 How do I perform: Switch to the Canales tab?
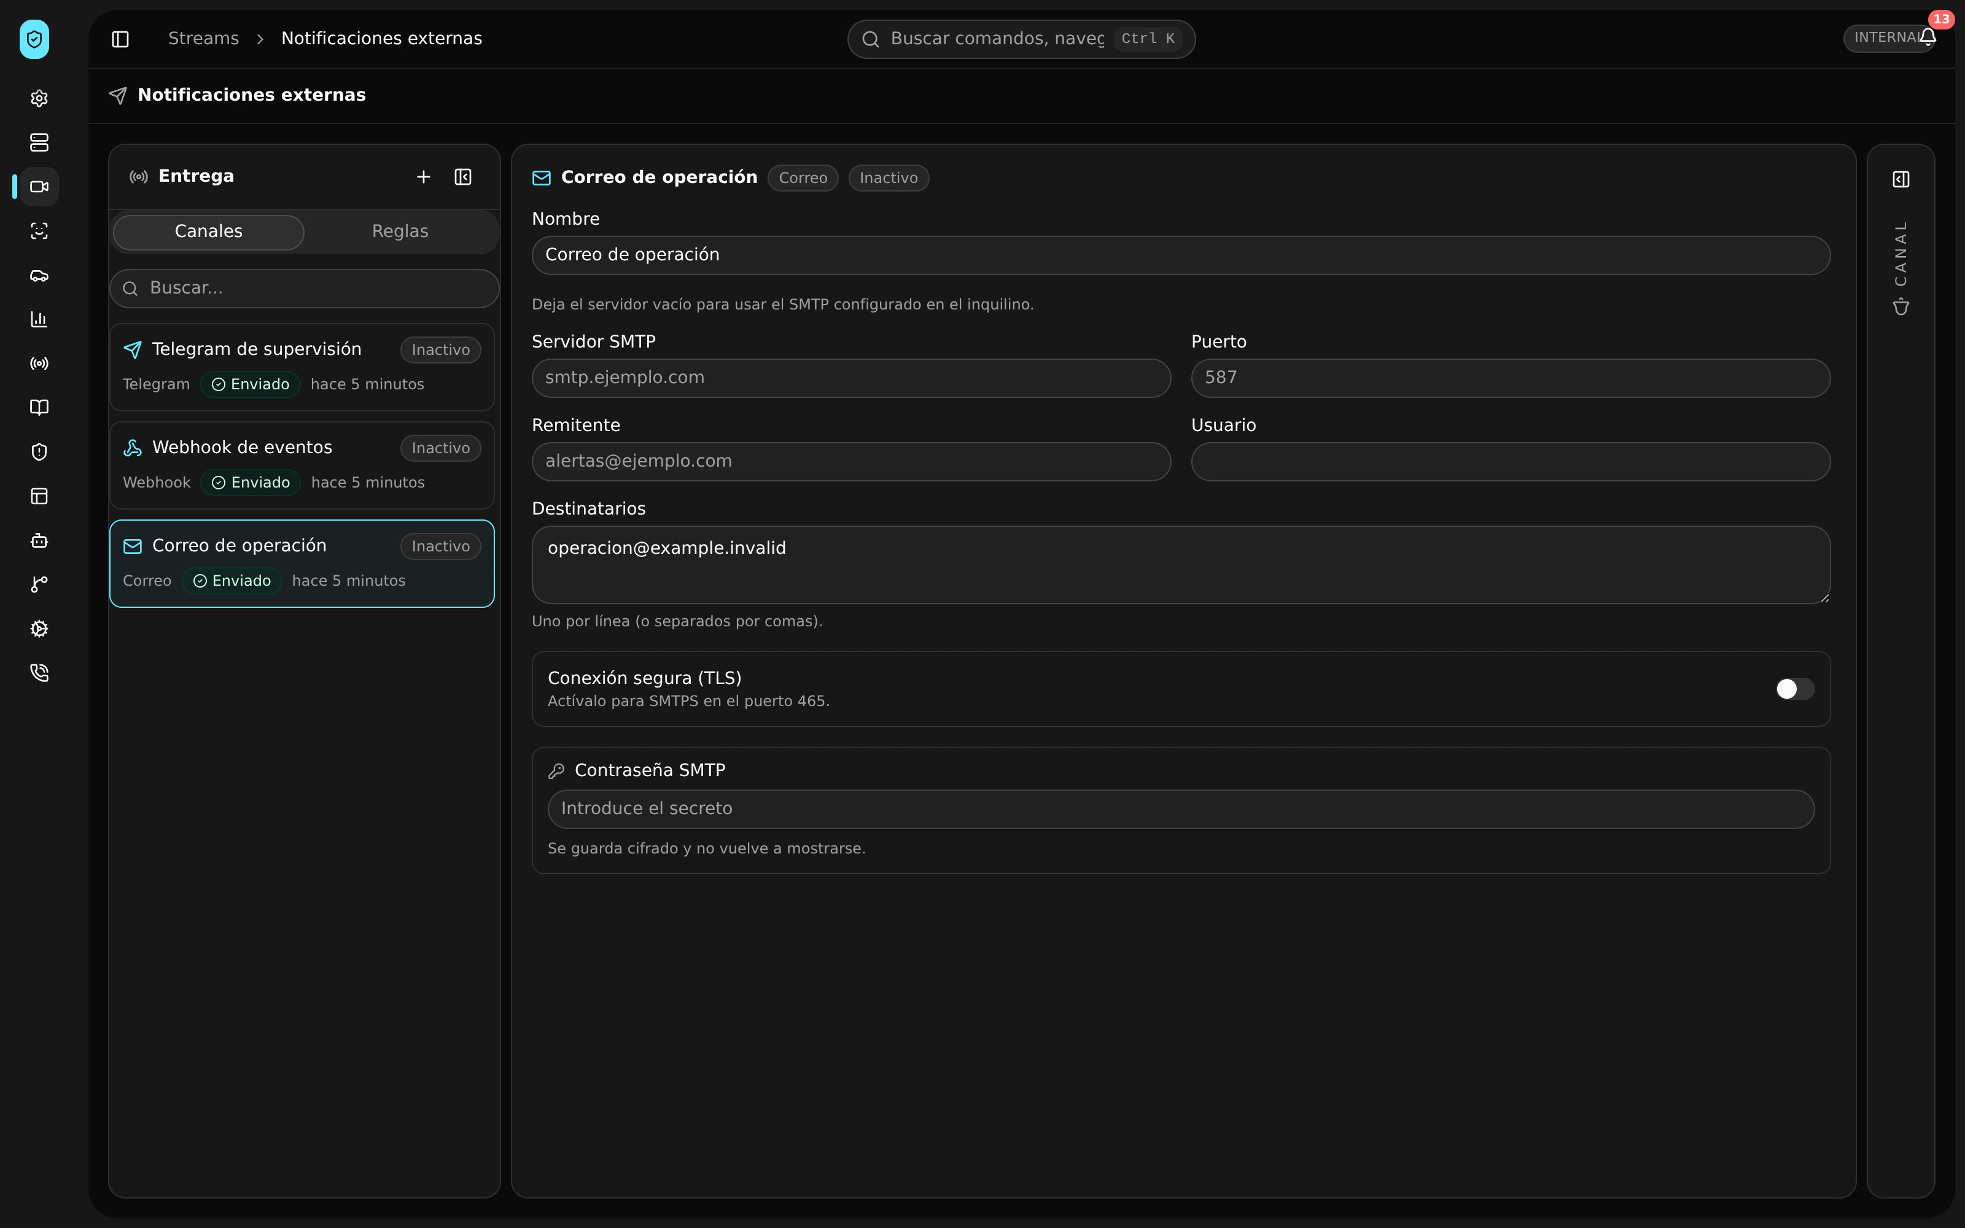[x=209, y=231]
